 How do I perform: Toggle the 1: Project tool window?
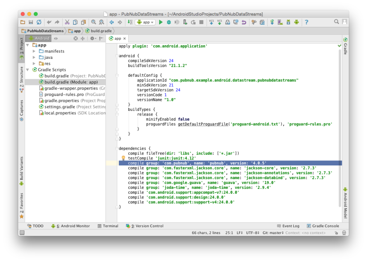click(x=22, y=49)
